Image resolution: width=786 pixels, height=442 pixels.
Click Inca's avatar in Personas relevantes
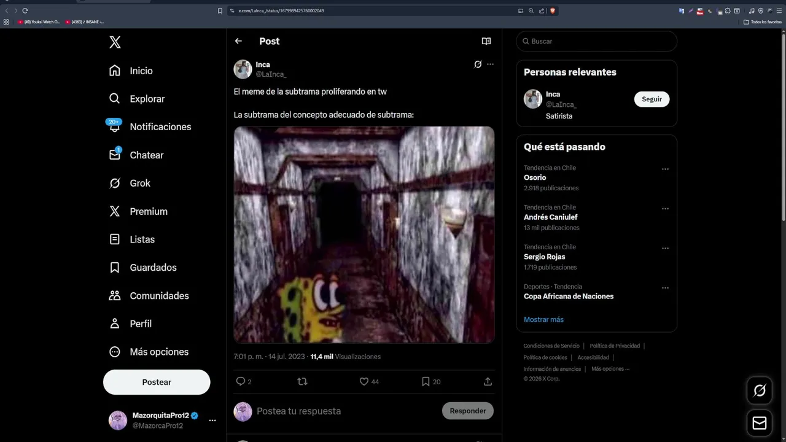(x=533, y=99)
